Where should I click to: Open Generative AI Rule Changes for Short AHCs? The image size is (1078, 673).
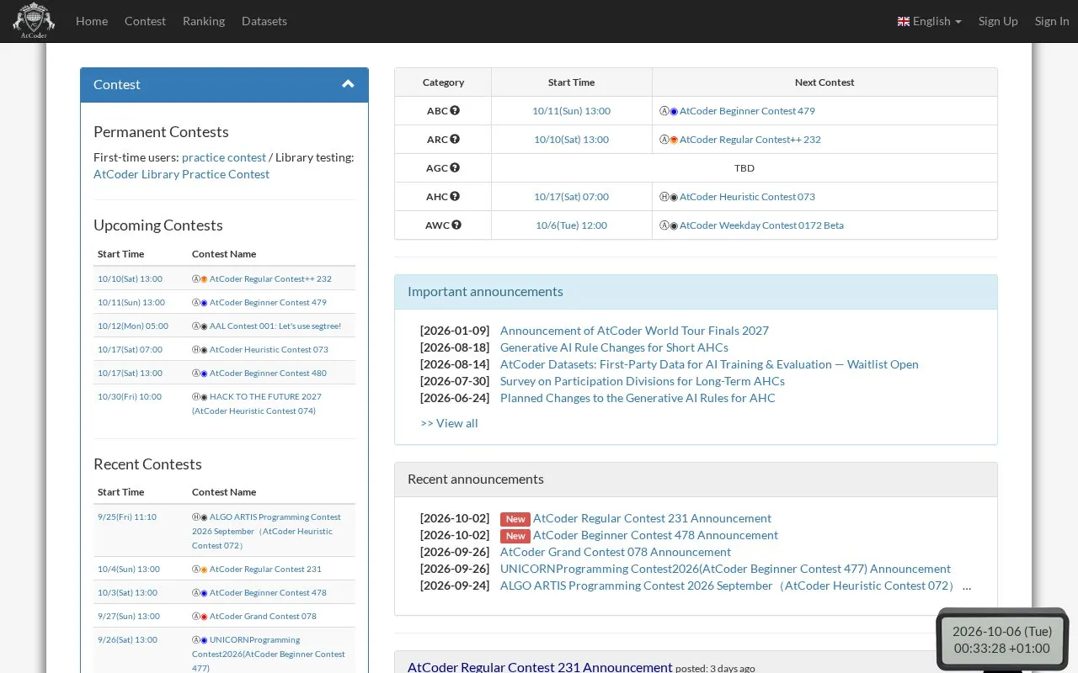pos(614,347)
